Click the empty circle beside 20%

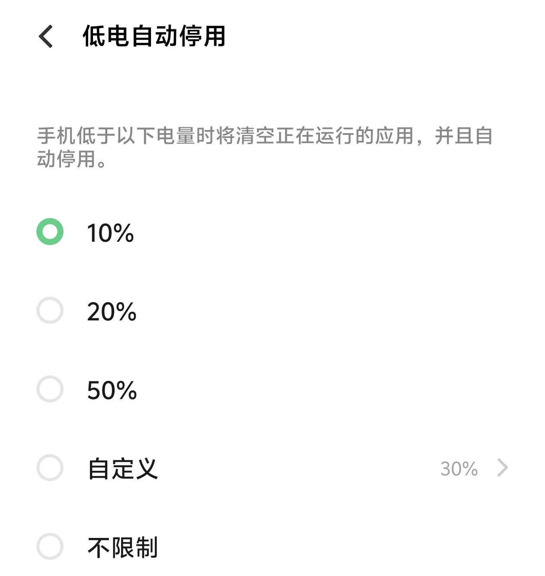(x=50, y=310)
